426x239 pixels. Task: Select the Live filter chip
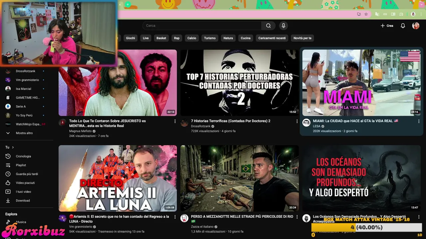pyautogui.click(x=146, y=38)
